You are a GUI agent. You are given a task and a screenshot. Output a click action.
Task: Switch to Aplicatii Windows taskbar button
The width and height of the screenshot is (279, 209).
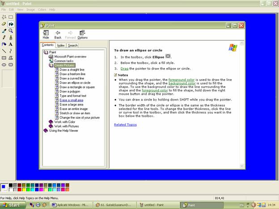71,205
